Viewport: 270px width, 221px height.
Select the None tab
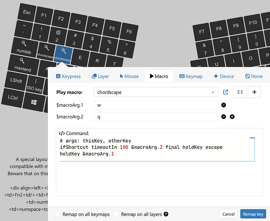coord(253,76)
